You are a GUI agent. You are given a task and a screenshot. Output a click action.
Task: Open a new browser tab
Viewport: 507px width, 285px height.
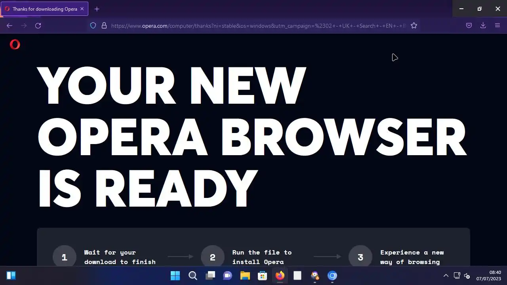tap(97, 9)
